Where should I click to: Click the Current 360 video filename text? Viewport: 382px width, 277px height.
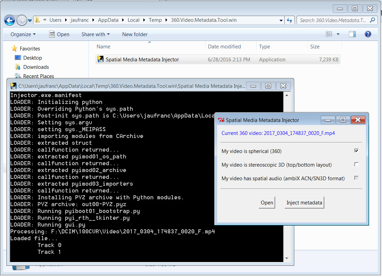coord(278,133)
